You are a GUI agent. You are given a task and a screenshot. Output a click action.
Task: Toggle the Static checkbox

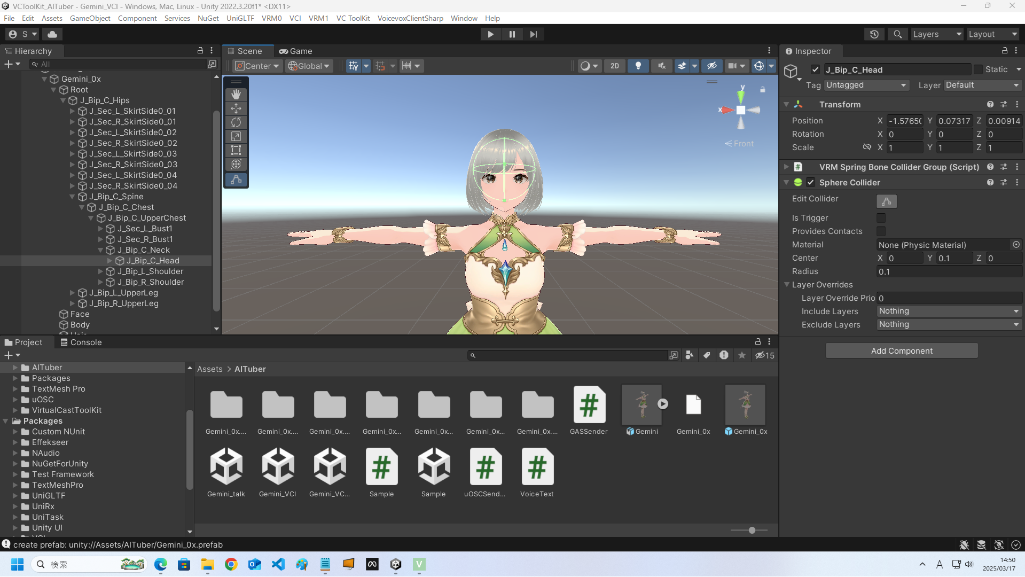coord(978,69)
